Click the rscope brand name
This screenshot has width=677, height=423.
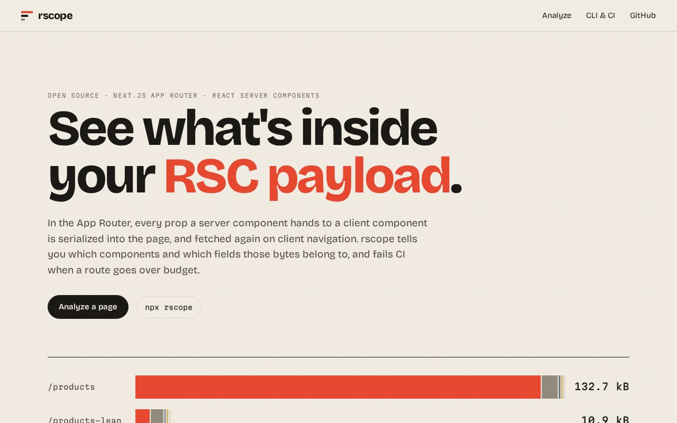(x=55, y=16)
